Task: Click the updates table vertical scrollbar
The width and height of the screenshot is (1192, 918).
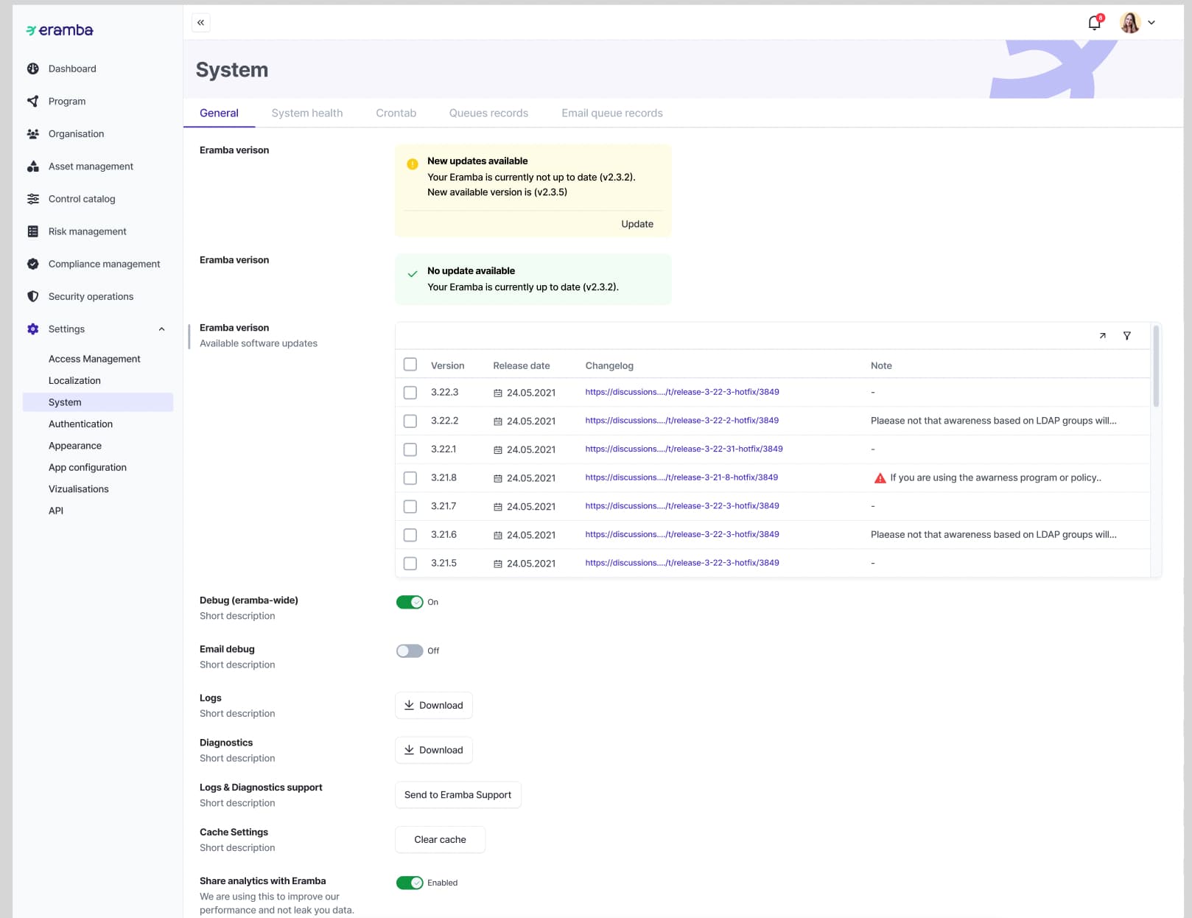Action: click(1156, 366)
